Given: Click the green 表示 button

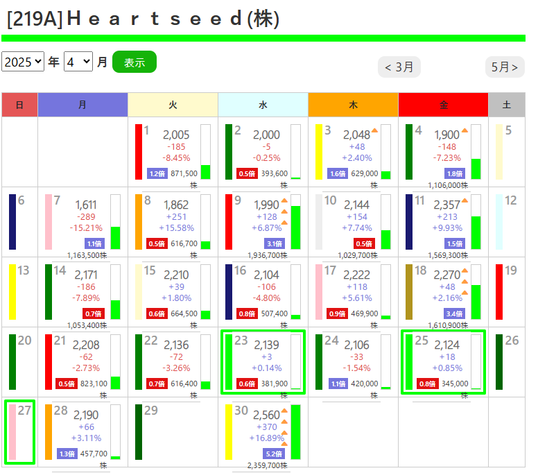Looking at the screenshot, I should click(134, 62).
